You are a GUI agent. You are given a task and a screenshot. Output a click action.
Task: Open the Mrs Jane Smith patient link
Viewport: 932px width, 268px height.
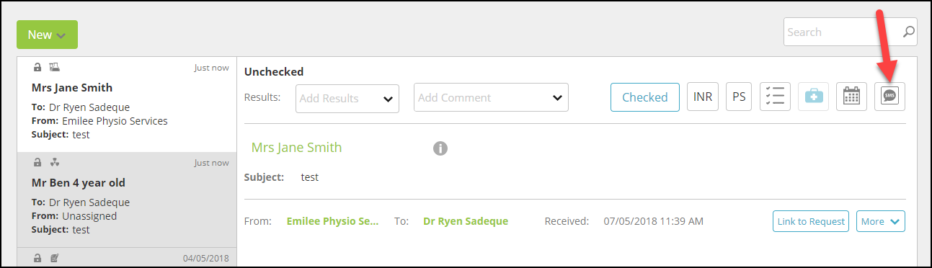pos(296,148)
